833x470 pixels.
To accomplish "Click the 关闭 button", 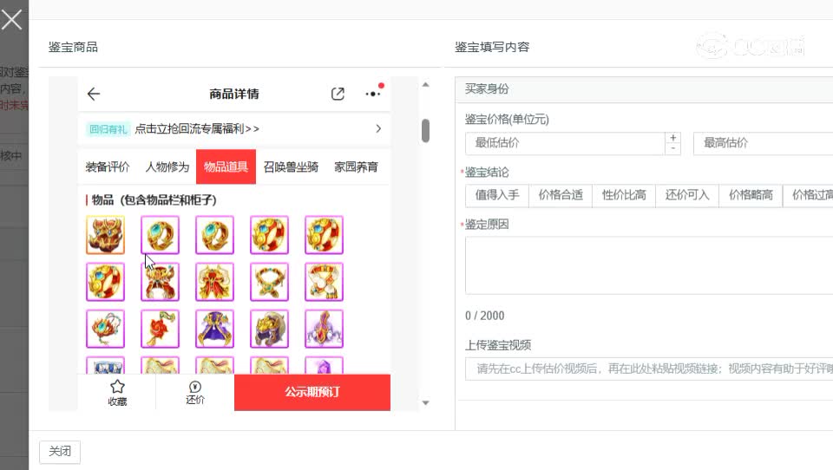I will [x=60, y=452].
